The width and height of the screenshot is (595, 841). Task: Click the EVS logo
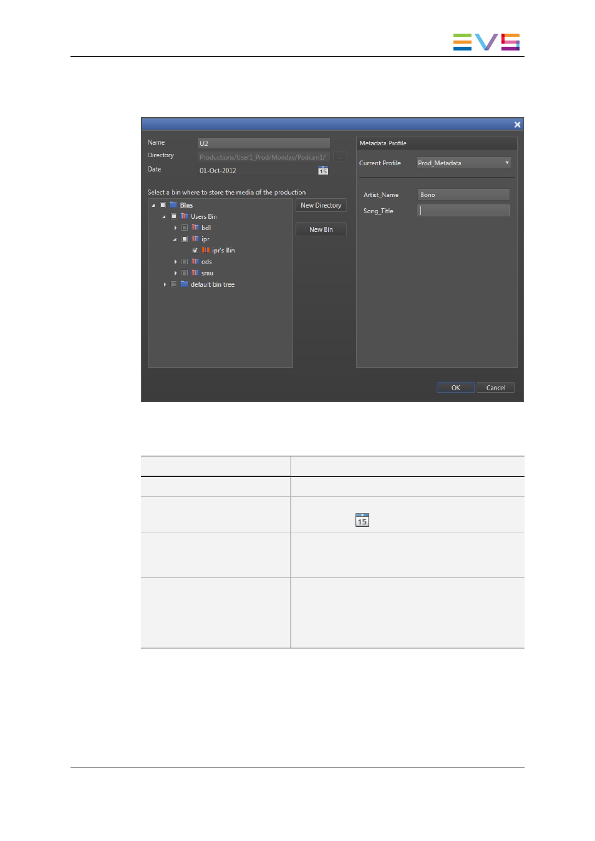click(x=486, y=42)
